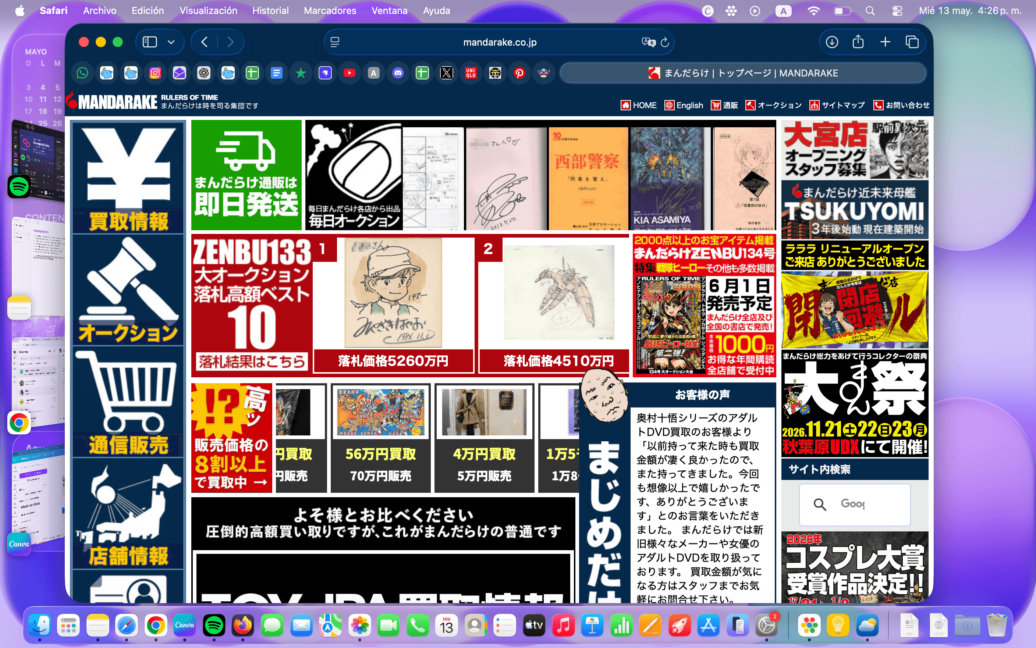Reload the mandarake.co.jp page
The height and width of the screenshot is (648, 1036).
(665, 42)
